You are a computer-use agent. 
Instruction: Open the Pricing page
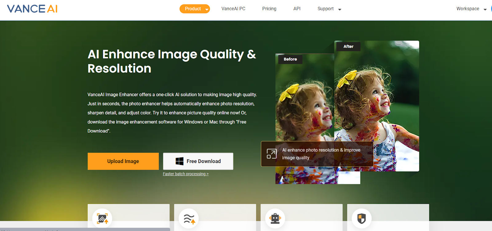pyautogui.click(x=269, y=9)
